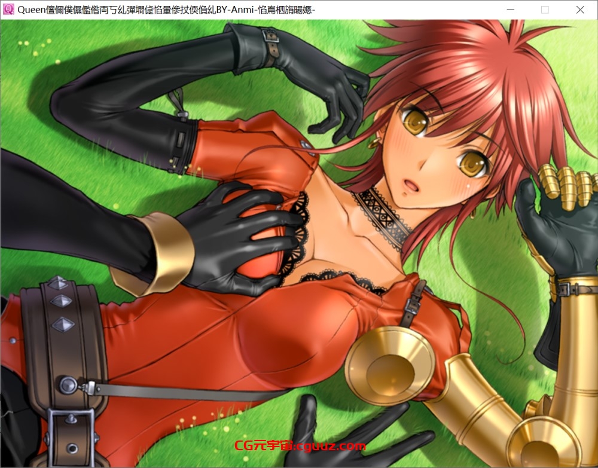This screenshot has height=468, width=598.
Task: Click the window title text starting with Queen
Action: pyautogui.click(x=166, y=10)
